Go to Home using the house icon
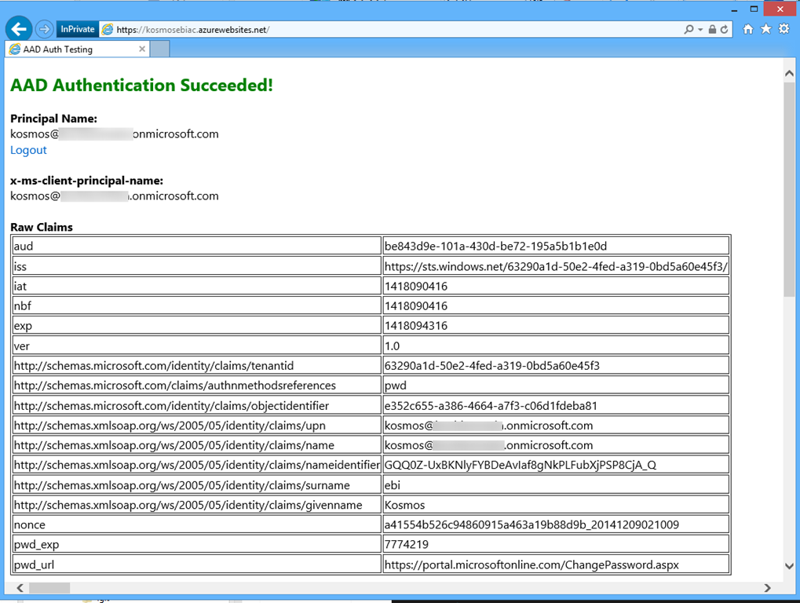Viewport: 800px width, 603px height. (748, 29)
